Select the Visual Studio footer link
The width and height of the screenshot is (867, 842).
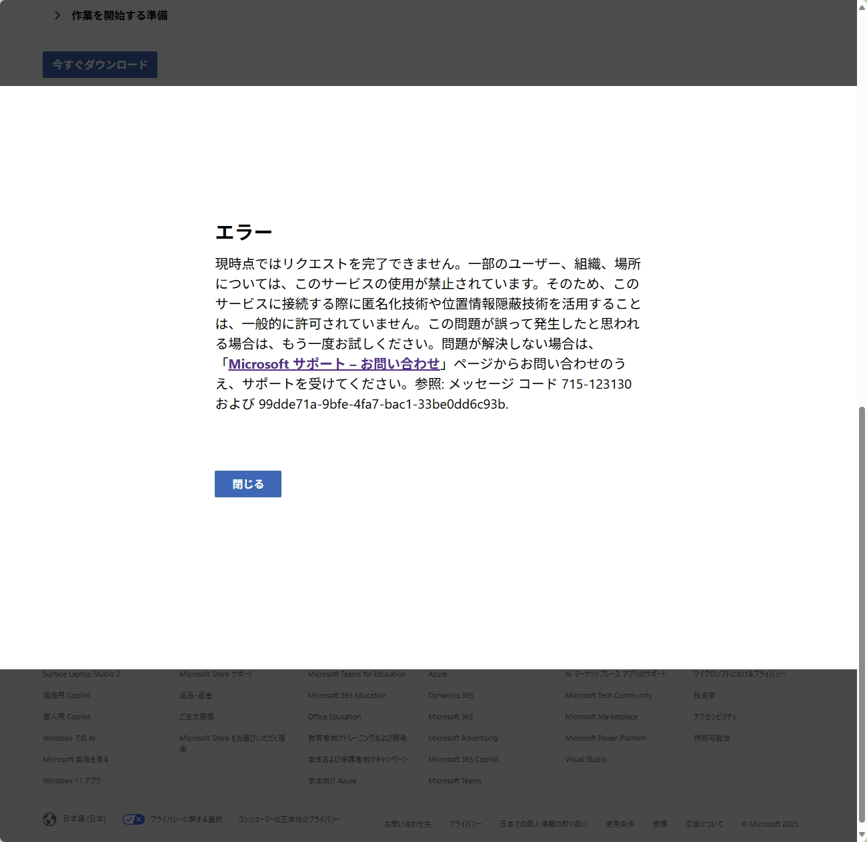tap(586, 759)
